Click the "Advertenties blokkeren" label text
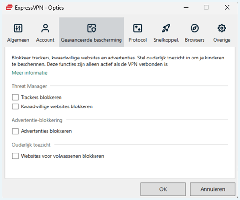240x200 pixels. click(x=46, y=131)
